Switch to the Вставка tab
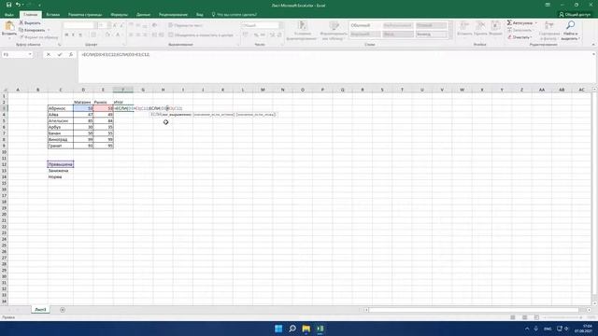 point(53,15)
